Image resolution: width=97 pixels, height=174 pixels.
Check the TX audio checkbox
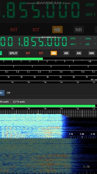click(14, 102)
